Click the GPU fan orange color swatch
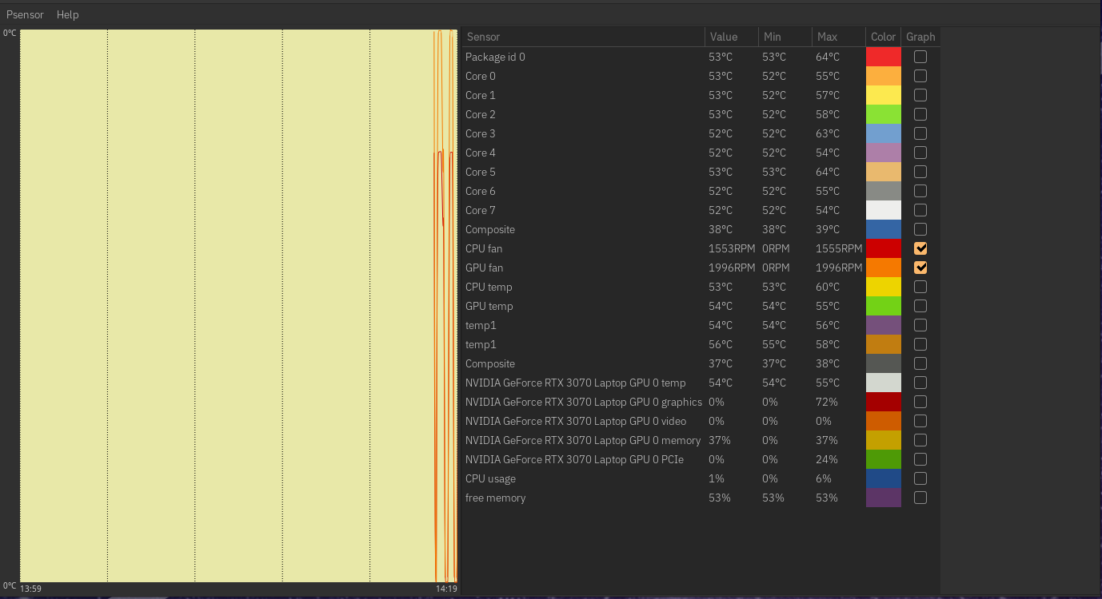The height and width of the screenshot is (599, 1102). tap(883, 268)
